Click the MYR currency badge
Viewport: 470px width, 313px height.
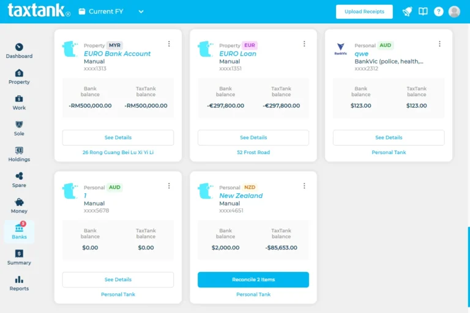(114, 45)
